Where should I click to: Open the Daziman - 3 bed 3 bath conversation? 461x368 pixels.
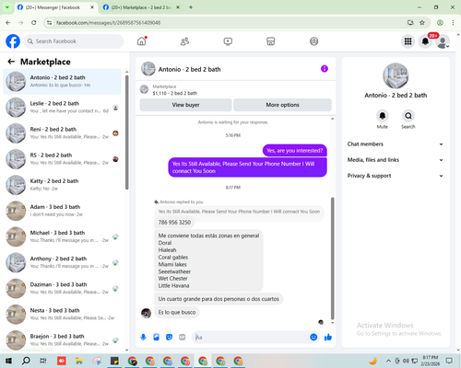pyautogui.click(x=62, y=288)
